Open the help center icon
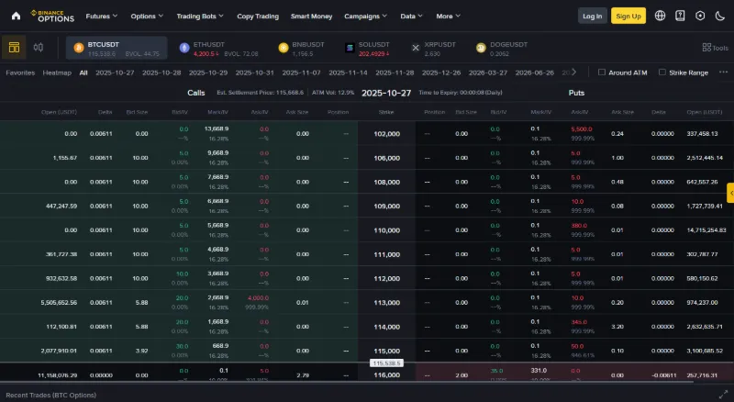Image resolution: width=734 pixels, height=402 pixels. pyautogui.click(x=680, y=16)
